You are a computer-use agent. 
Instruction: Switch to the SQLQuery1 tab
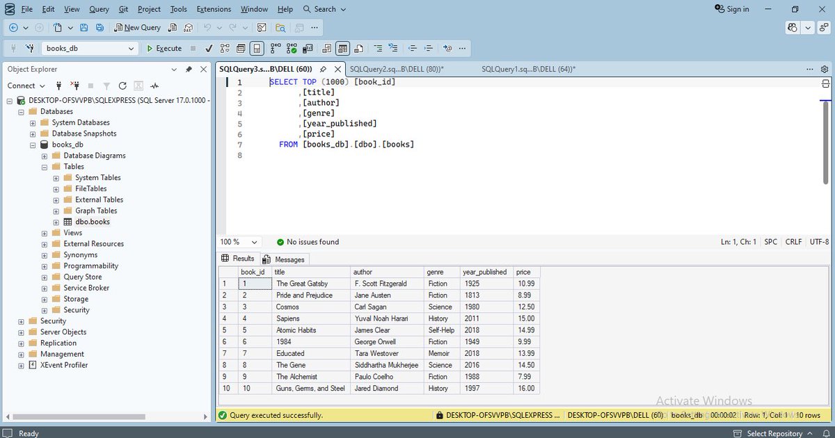(528, 70)
